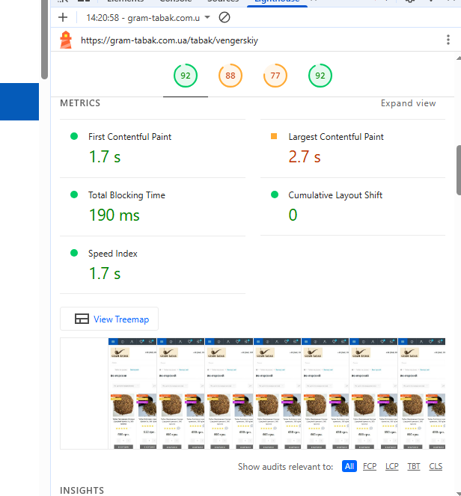Image resolution: width=461 pixels, height=496 pixels.
Task: Click the scroll-up arrow of the report
Action: click(x=459, y=58)
